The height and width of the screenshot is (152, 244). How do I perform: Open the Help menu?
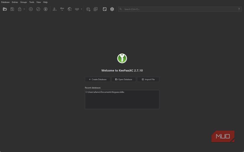pos(45,2)
